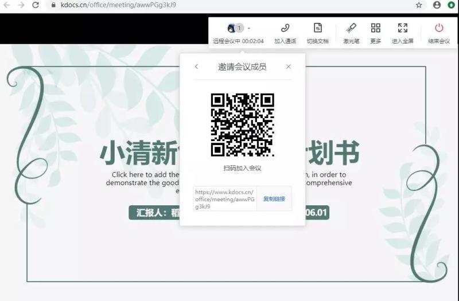Close the invite meeting members dialog
The height and width of the screenshot is (301, 459).
coord(288,67)
